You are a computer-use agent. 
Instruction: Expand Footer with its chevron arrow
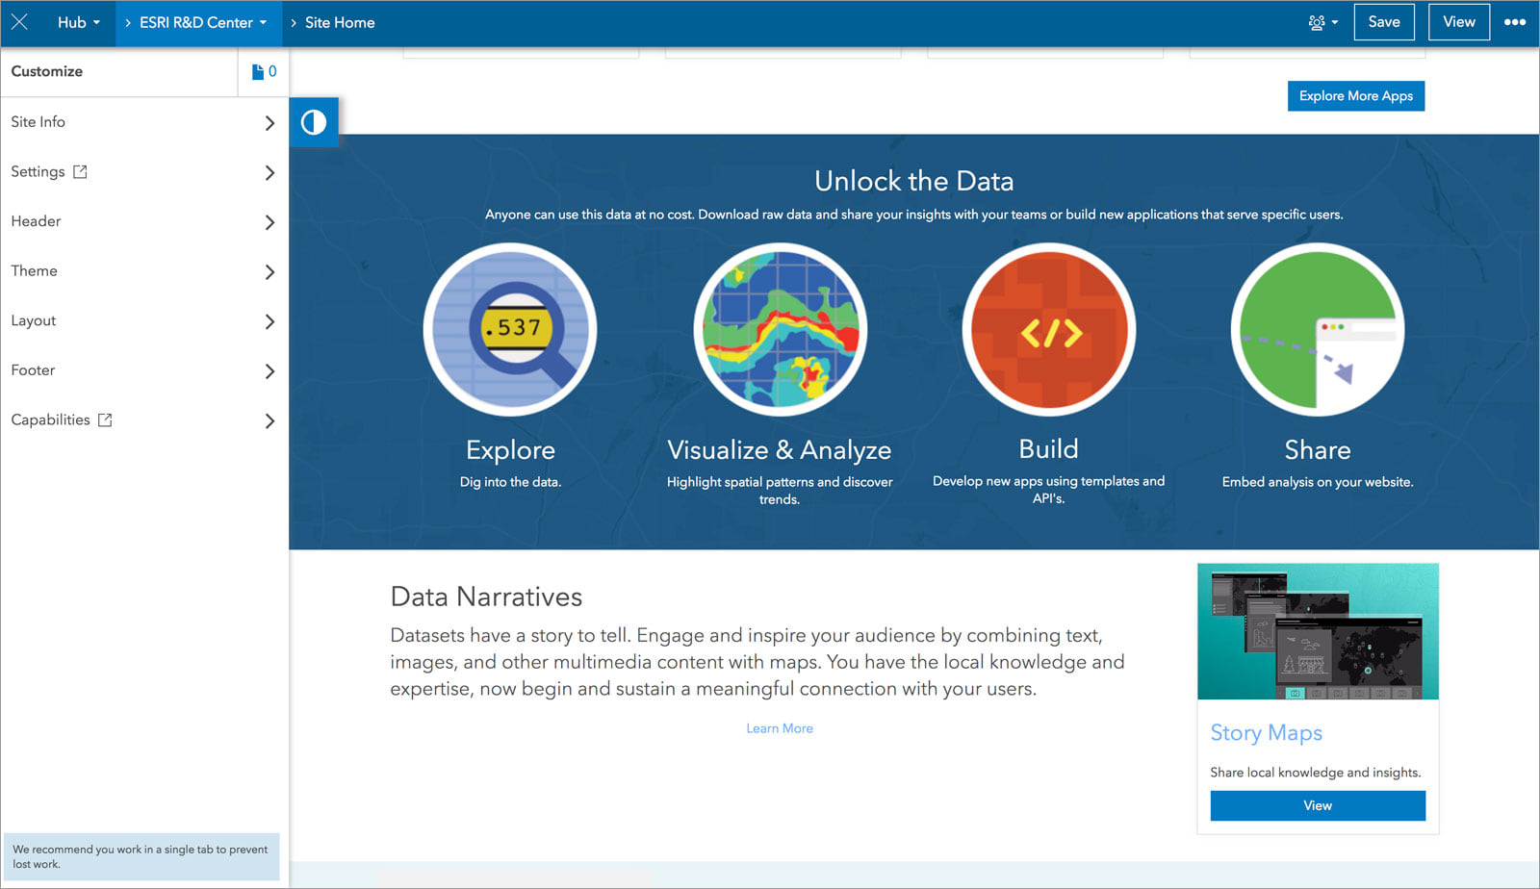[x=269, y=371]
